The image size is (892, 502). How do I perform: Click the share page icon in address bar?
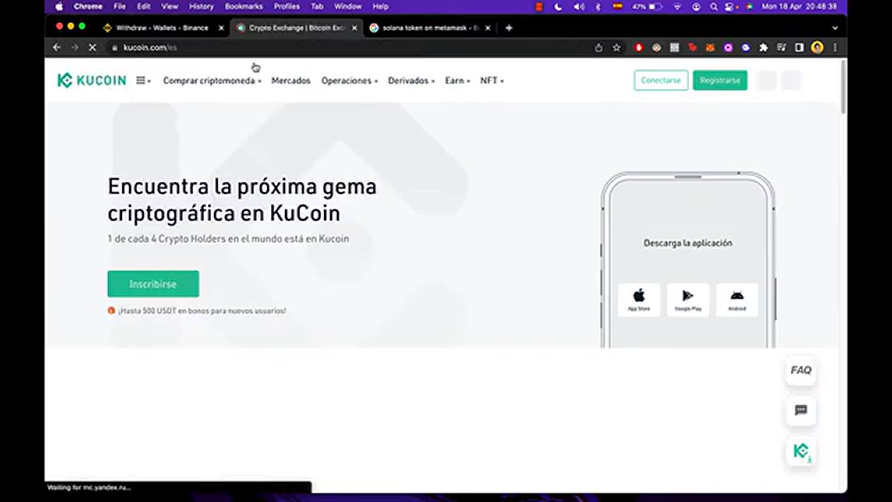tap(598, 47)
